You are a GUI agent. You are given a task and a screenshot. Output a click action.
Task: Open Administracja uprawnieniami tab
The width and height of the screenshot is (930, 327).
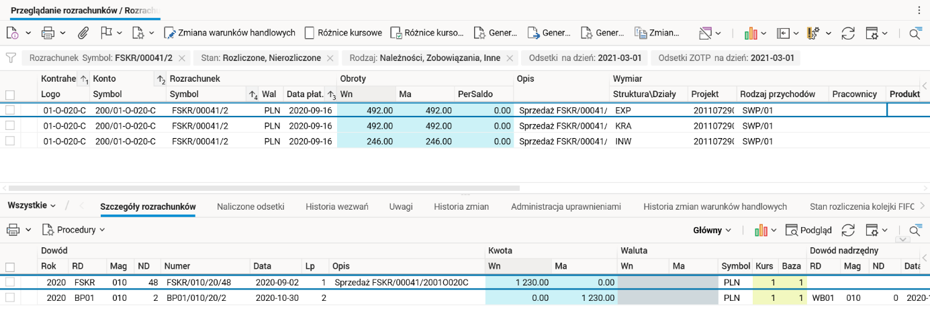point(566,206)
